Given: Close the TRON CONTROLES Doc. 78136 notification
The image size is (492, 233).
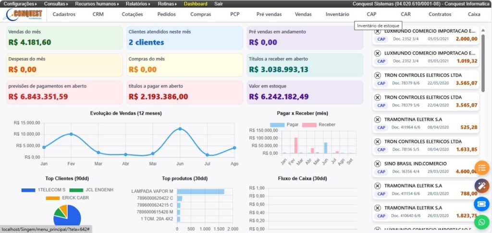Looking at the screenshot, I should tap(377, 142).
